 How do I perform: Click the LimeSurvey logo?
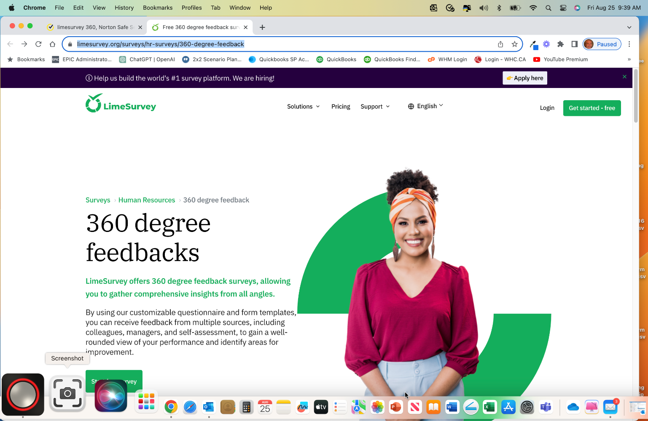pos(121,104)
